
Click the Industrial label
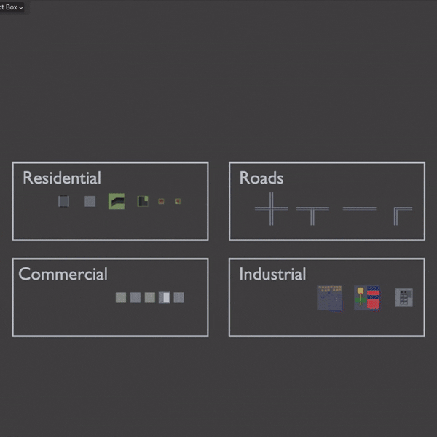[272, 274]
